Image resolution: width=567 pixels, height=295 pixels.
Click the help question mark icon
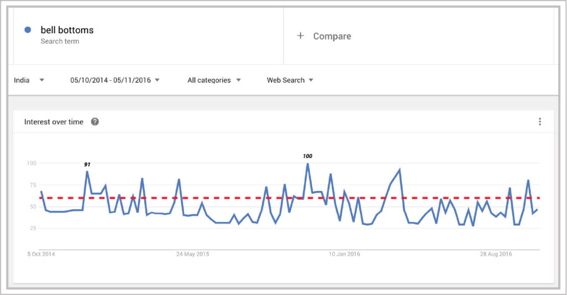click(x=95, y=122)
